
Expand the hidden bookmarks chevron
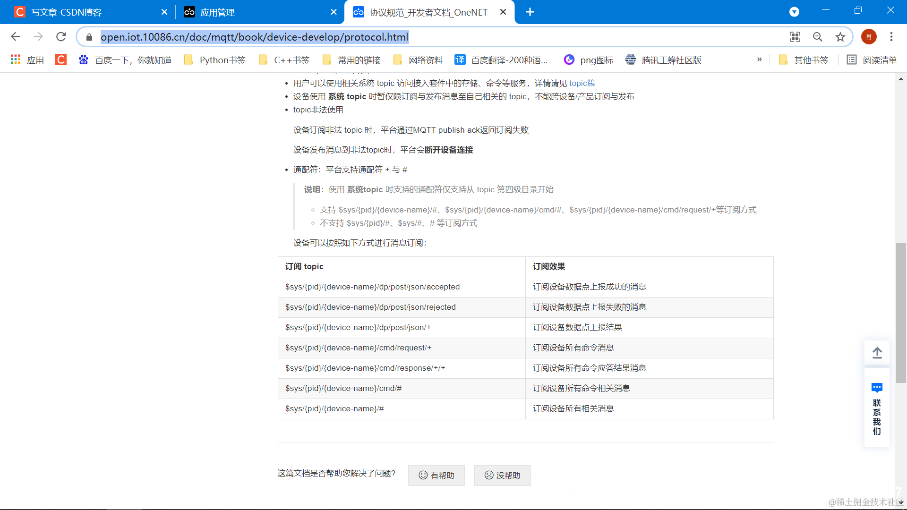pos(759,59)
